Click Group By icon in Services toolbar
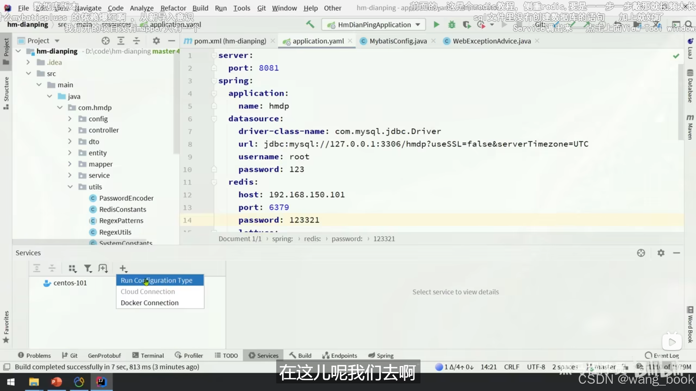696x391 pixels. tap(72, 268)
